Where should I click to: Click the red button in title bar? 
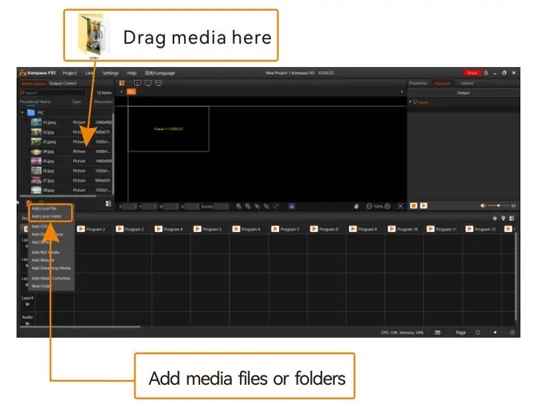pyautogui.click(x=472, y=73)
